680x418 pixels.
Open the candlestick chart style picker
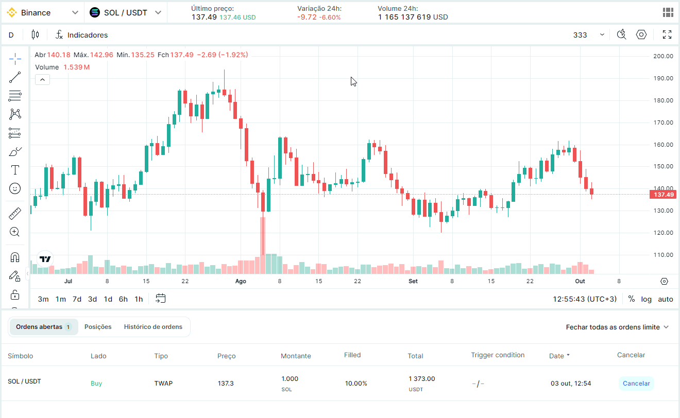[x=35, y=35]
